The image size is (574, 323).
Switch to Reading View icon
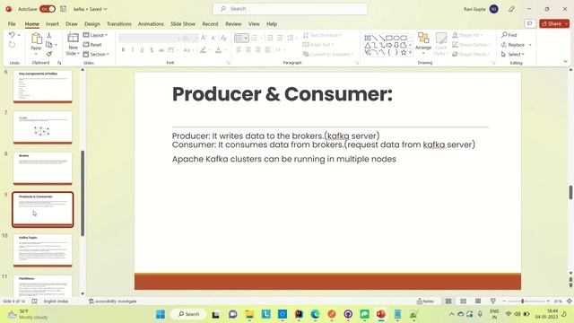[x=478, y=301]
